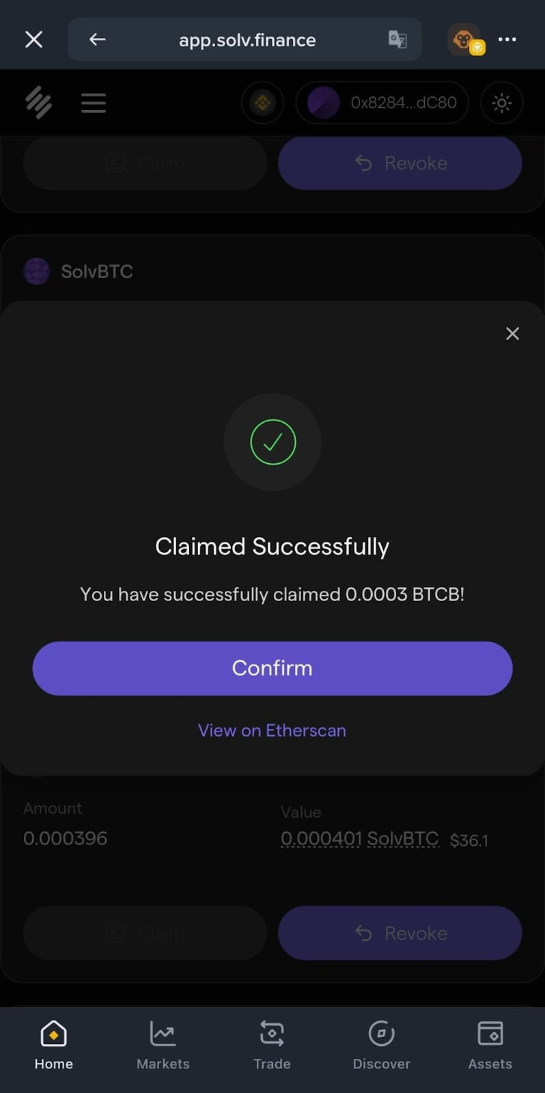Open the BNB chain network selector
Screen dimensions: 545x1093
(x=262, y=102)
